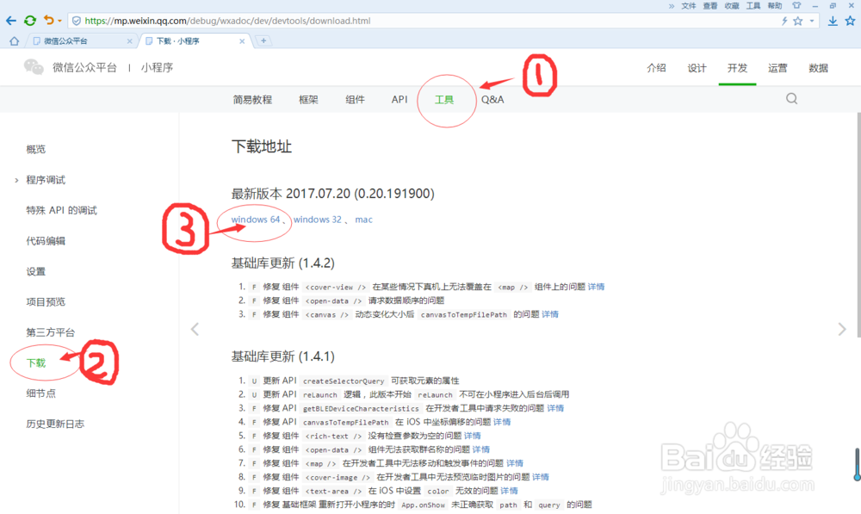Click the favorites star at far right
This screenshot has height=514, width=861.
(x=850, y=21)
